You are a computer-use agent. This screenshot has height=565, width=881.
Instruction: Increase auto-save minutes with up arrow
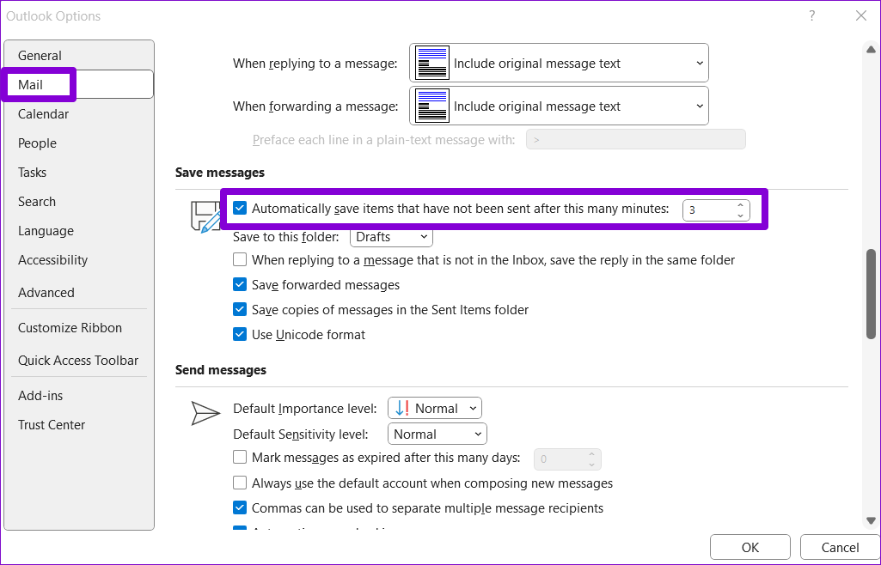tap(741, 205)
